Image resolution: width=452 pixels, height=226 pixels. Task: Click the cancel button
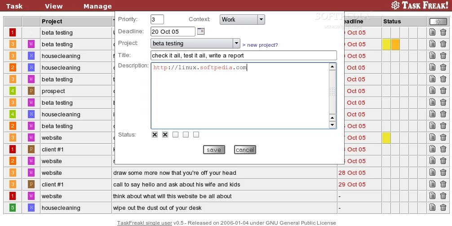245,150
